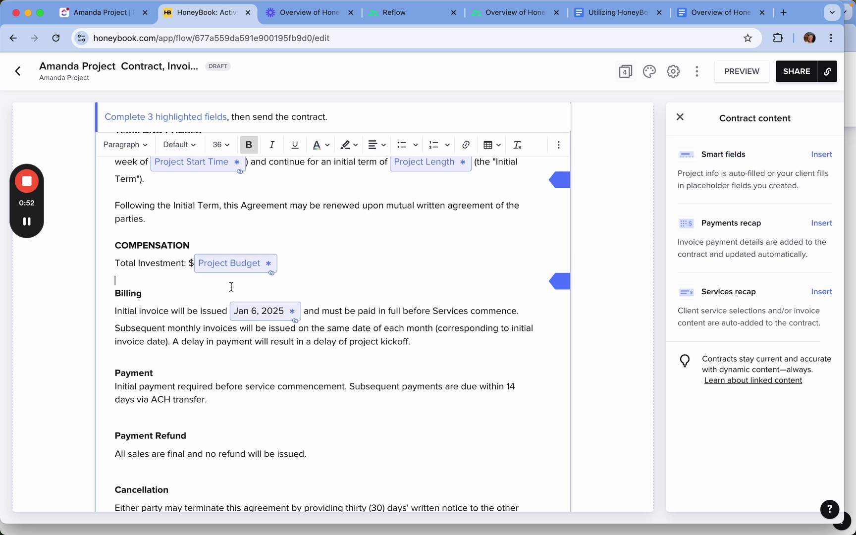
Task: Open the pages counter icon showing 4
Action: click(625, 71)
